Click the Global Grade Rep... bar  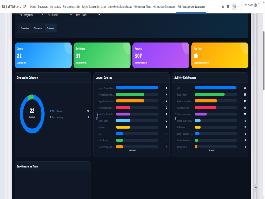pyautogui.click(x=198, y=121)
